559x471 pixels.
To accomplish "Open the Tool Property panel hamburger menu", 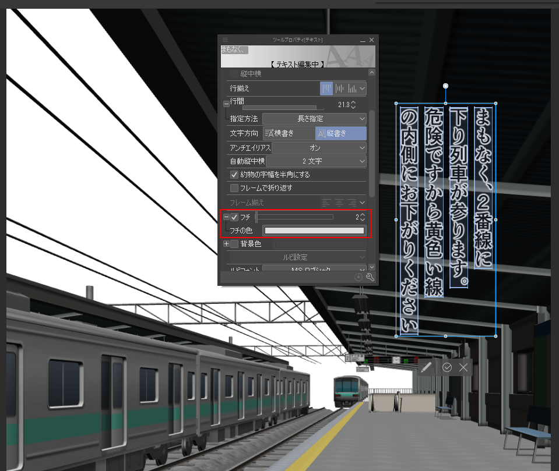I will 225,40.
